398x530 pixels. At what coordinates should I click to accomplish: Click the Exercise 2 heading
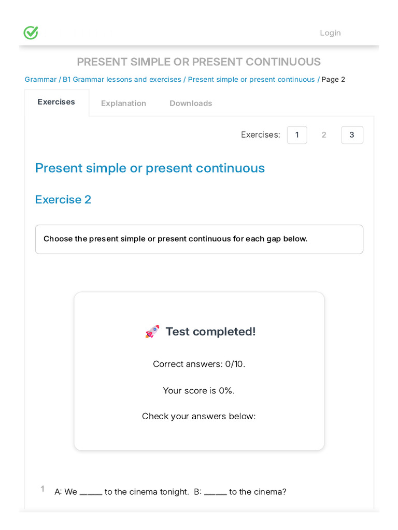[x=63, y=200]
